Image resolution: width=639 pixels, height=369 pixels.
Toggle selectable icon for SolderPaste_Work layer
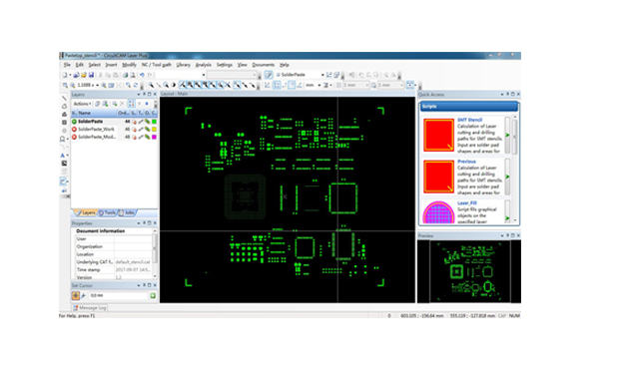tap(134, 129)
